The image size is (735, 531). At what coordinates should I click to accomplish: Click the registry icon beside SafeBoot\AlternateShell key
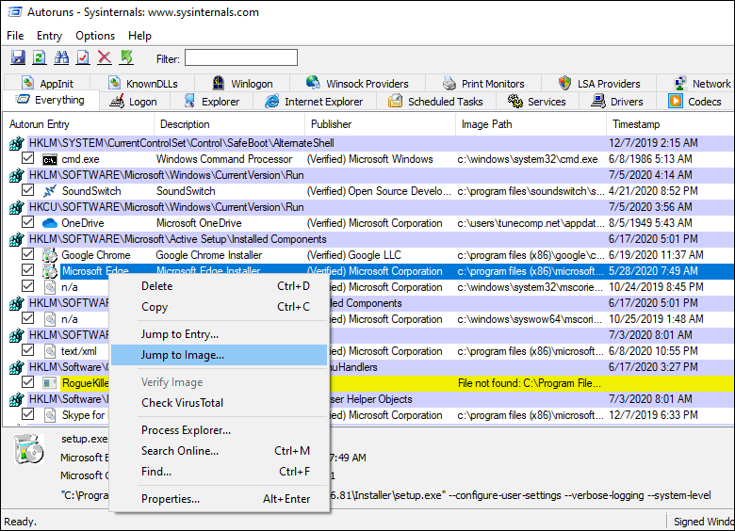click(x=16, y=143)
